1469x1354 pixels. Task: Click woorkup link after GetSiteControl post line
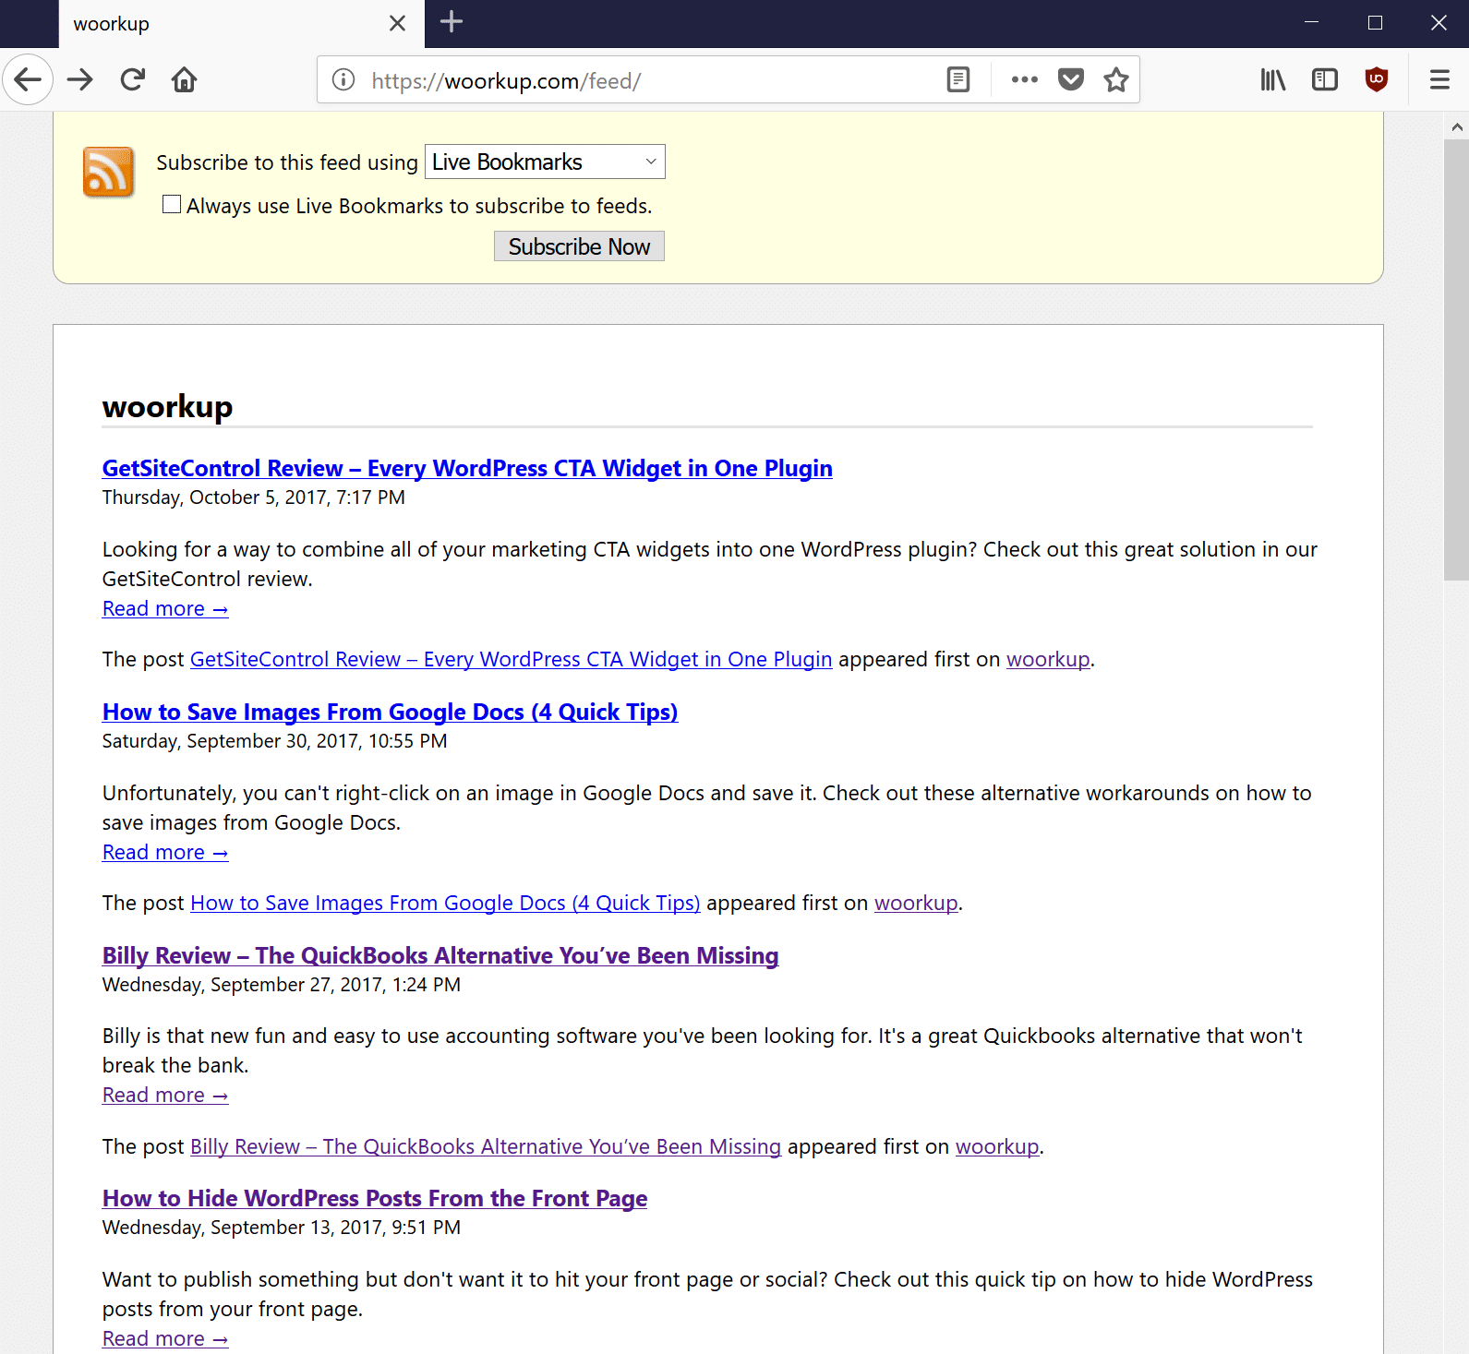[1048, 659]
